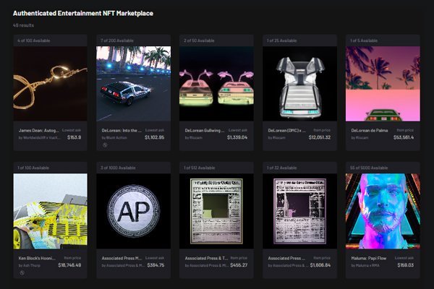The image size is (434, 289).
Task: Click the '1 of 512 Available' label
Action: pyautogui.click(x=200, y=168)
